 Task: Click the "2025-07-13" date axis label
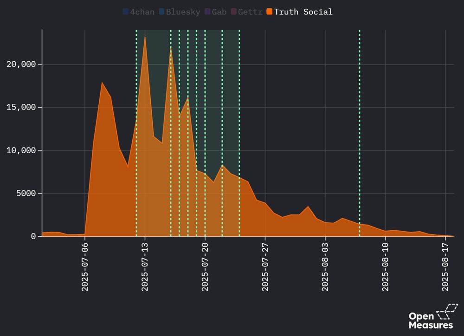click(x=145, y=267)
